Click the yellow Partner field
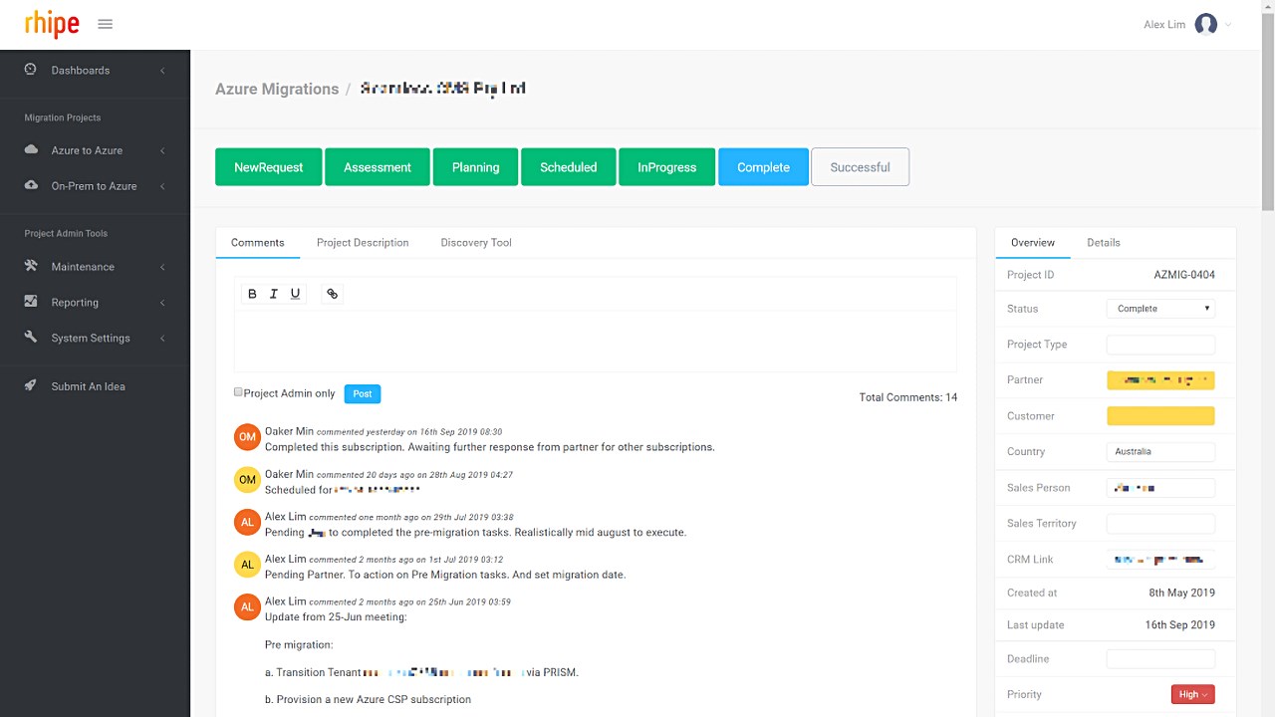This screenshot has width=1275, height=717. coord(1160,380)
